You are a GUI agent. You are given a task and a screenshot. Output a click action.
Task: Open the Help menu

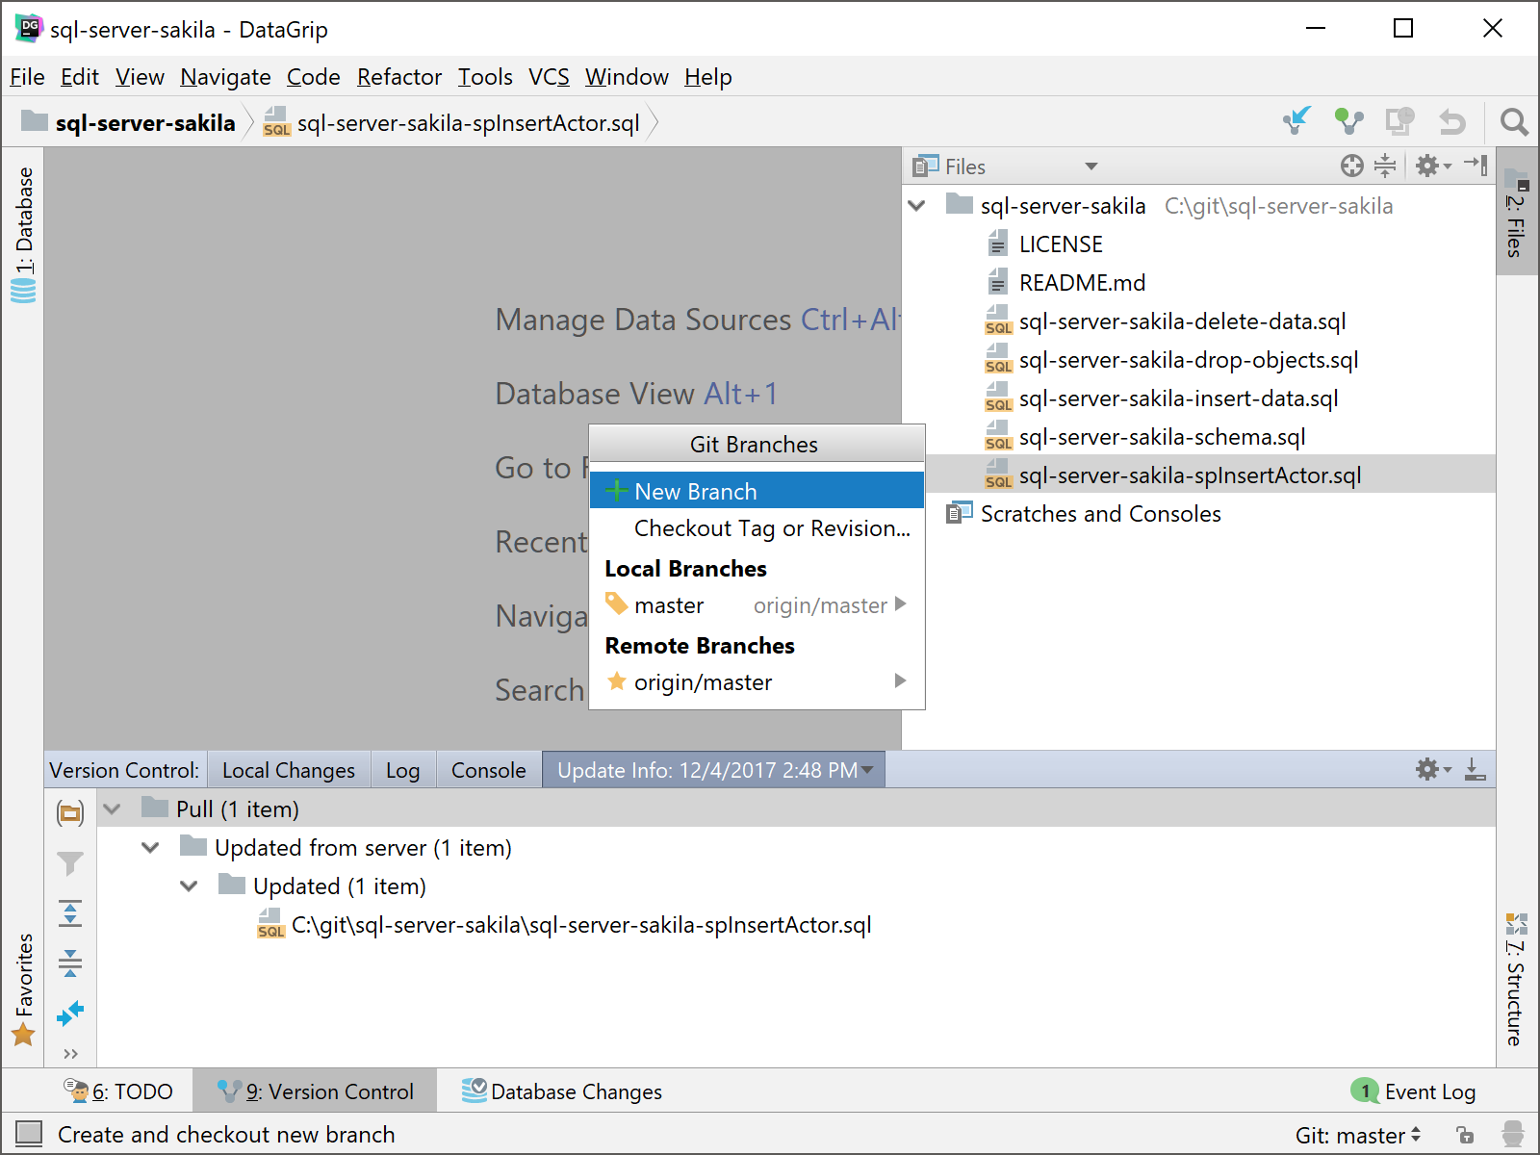tap(708, 76)
